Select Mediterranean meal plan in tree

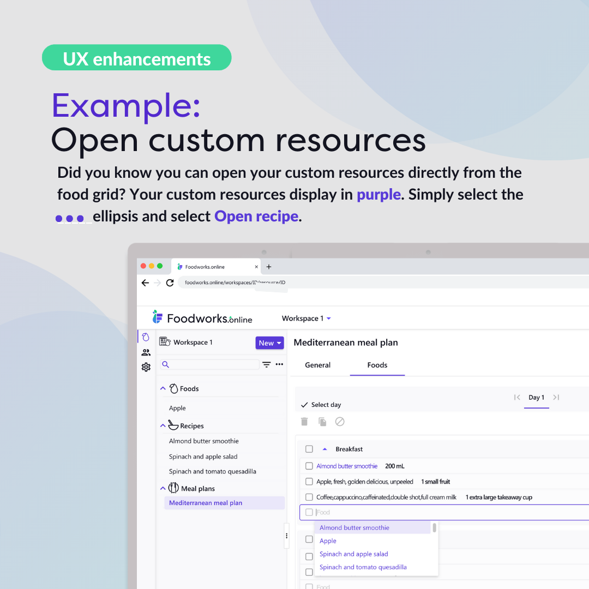pyautogui.click(x=224, y=503)
